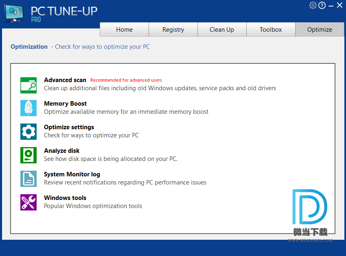Viewport: 346px width, 256px height.
Task: Click the Windows tools wrench icon
Action: [x=28, y=202]
